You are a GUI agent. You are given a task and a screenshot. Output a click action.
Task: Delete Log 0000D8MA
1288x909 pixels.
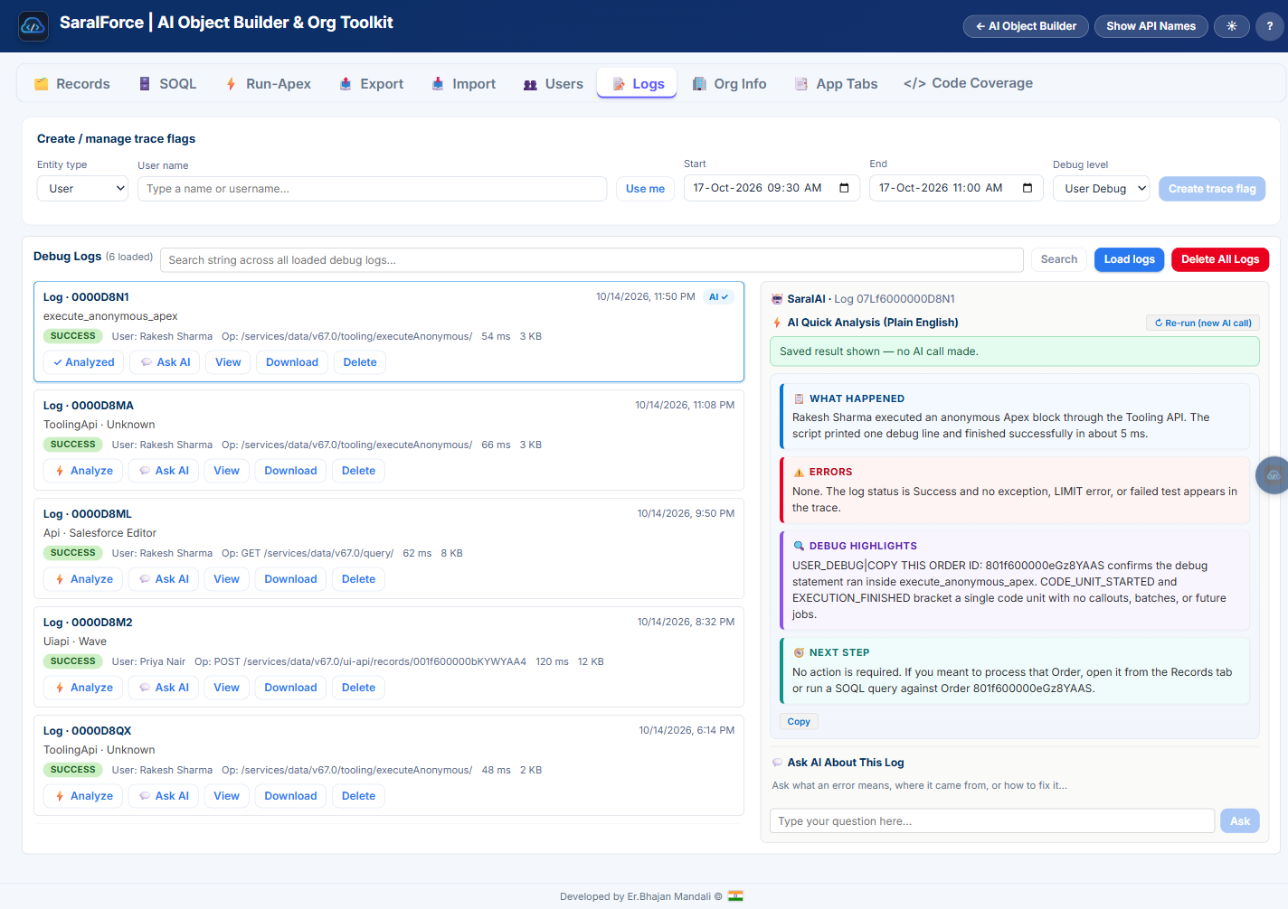pos(358,471)
